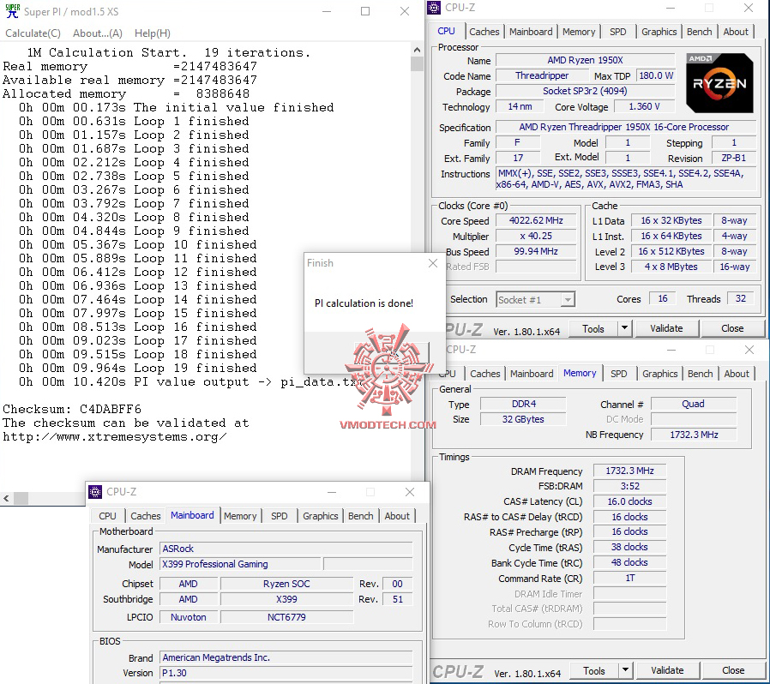Click the CPU-Z icon in the top window
770x684 pixels.
[434, 8]
